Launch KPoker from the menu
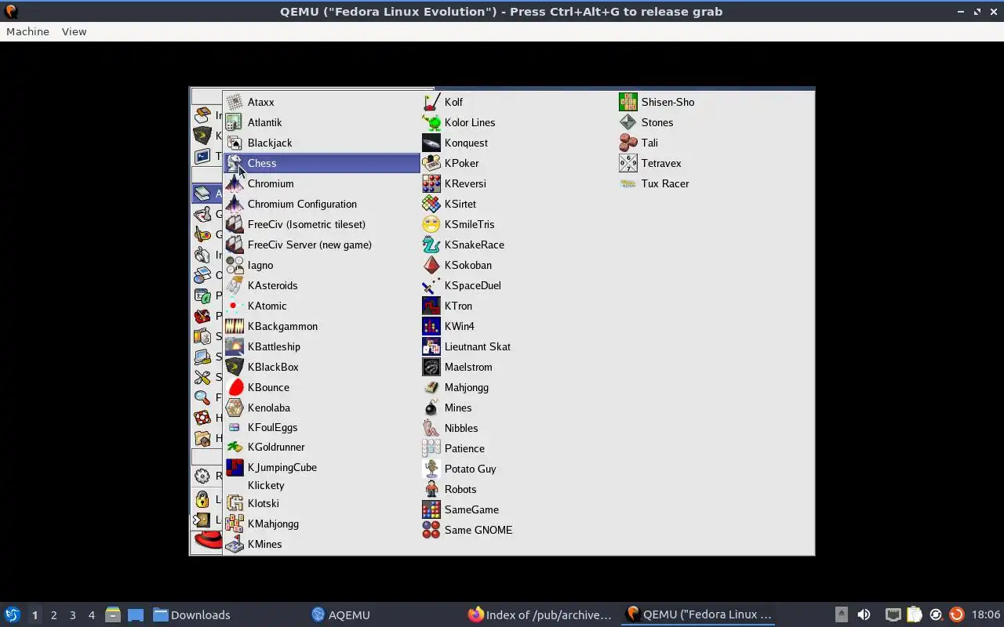Viewport: 1004px width, 627px height. (518, 163)
